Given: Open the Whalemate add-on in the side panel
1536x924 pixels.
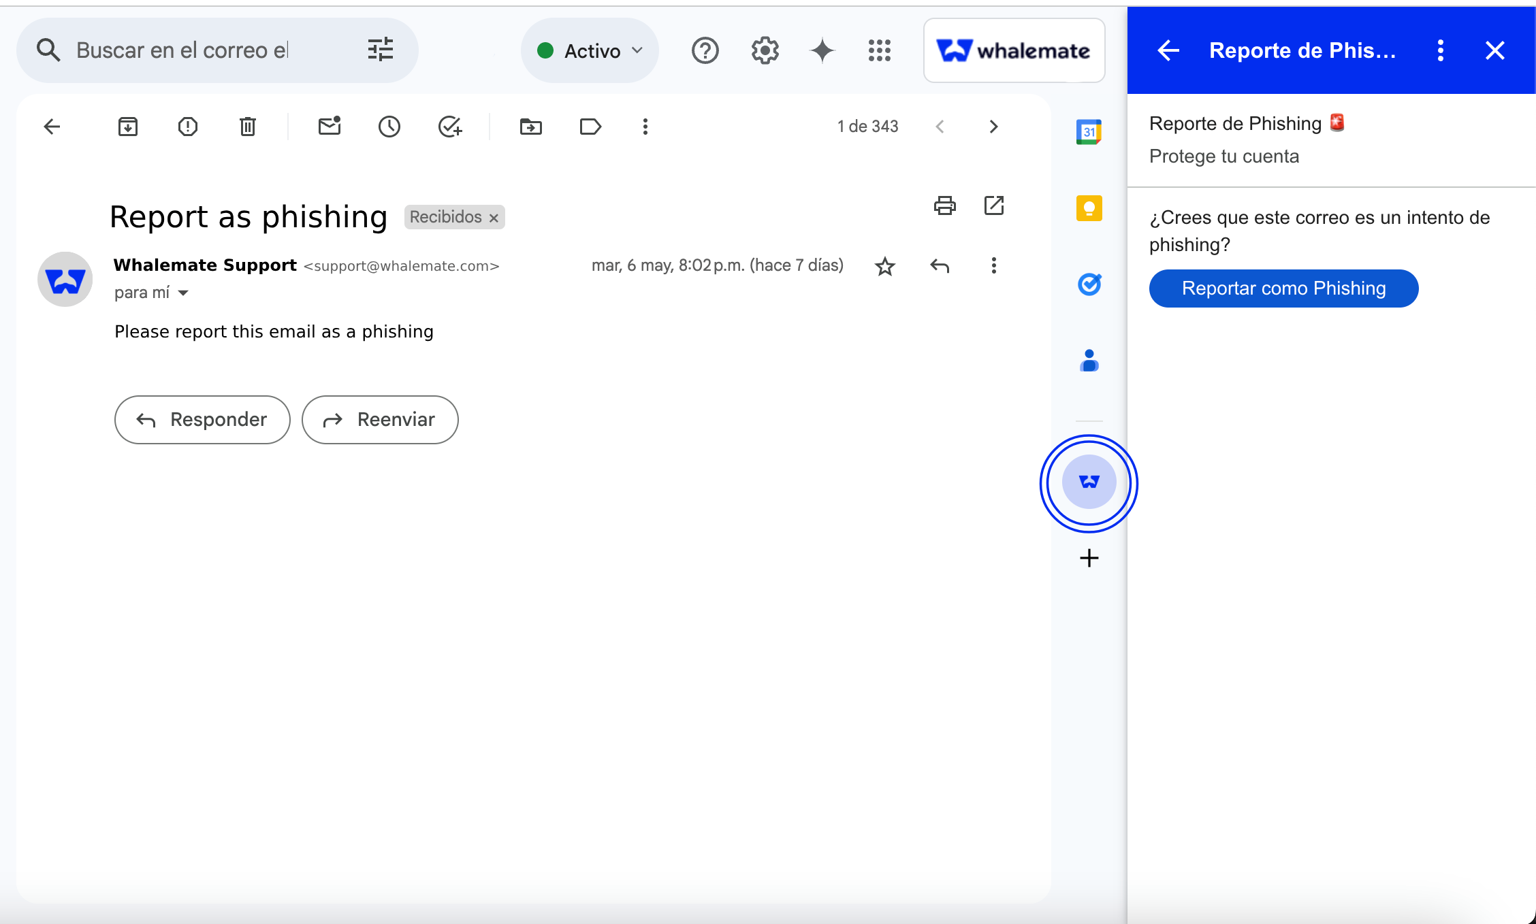Looking at the screenshot, I should click(x=1089, y=482).
